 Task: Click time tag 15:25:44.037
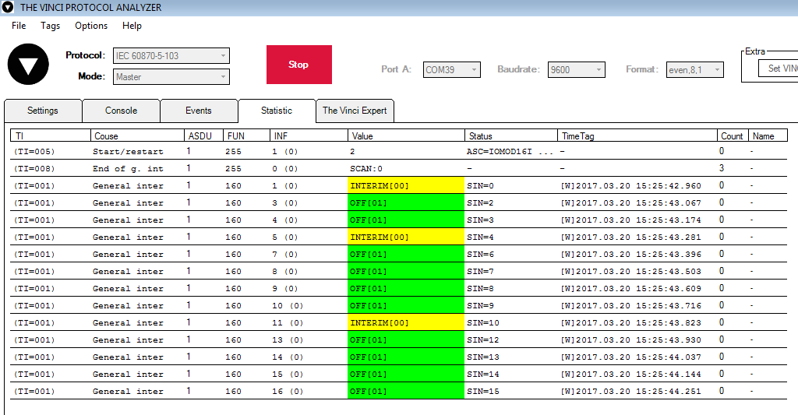click(631, 357)
